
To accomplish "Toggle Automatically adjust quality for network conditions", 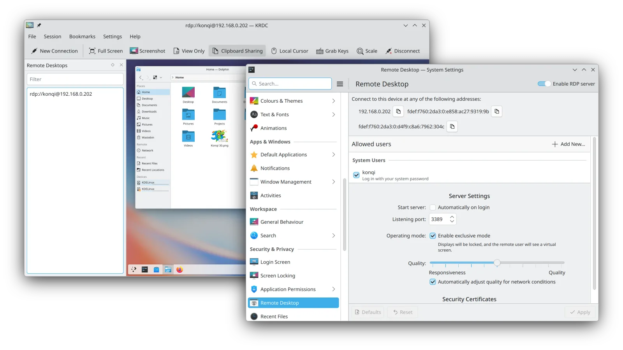I will (433, 282).
